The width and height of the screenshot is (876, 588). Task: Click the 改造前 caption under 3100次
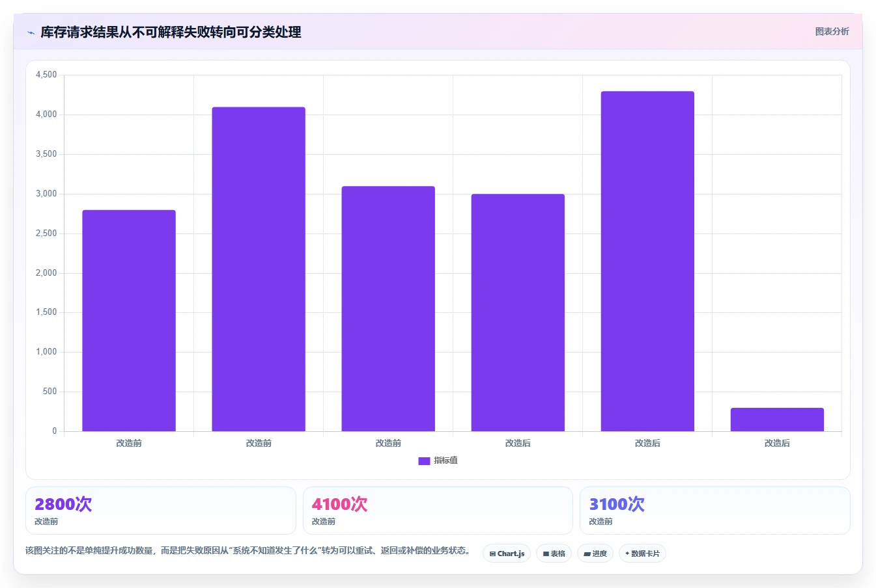[x=600, y=522]
